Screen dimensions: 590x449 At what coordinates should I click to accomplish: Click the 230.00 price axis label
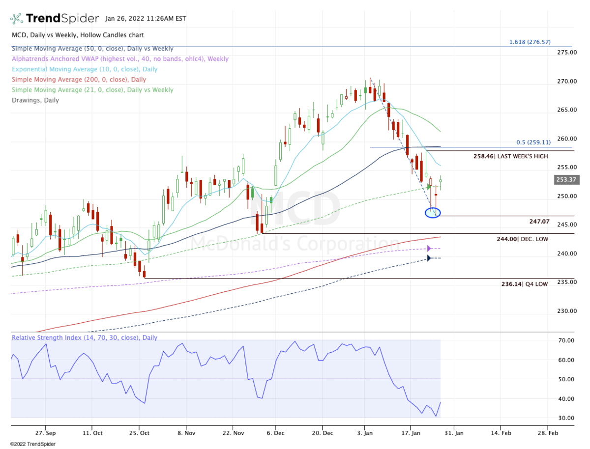pos(566,311)
